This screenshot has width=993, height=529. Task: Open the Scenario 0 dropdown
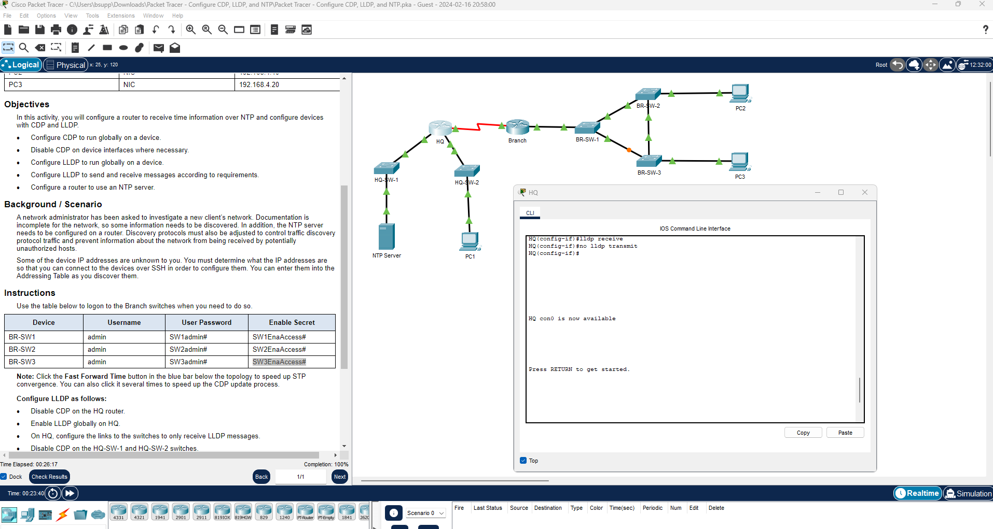pos(425,513)
